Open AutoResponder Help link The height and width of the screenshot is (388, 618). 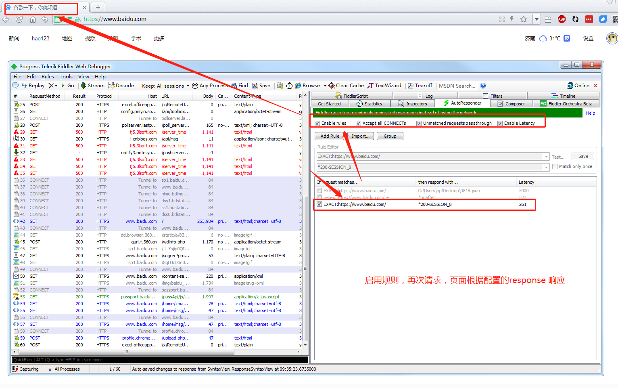click(x=590, y=113)
